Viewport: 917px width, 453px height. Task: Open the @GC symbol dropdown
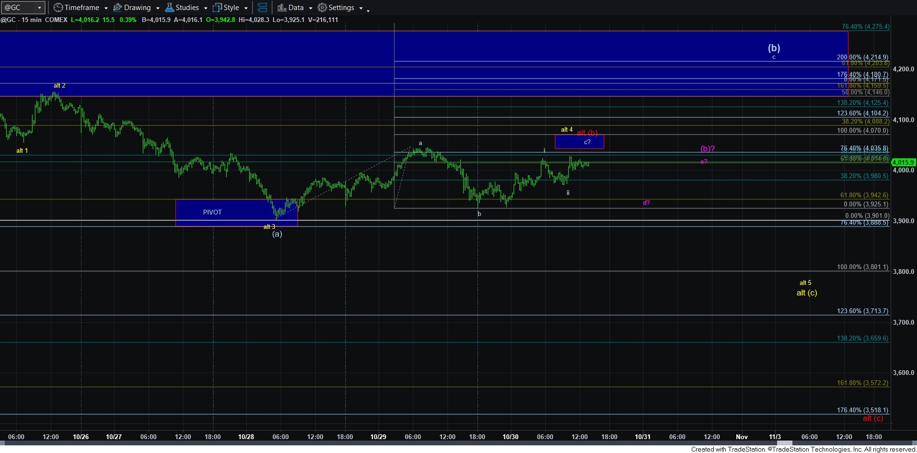pyautogui.click(x=39, y=8)
